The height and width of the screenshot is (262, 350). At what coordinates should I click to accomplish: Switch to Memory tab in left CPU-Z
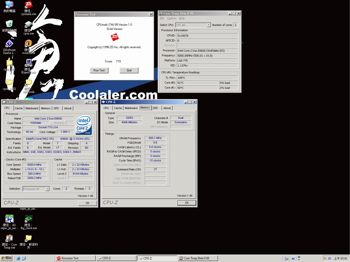click(46, 108)
